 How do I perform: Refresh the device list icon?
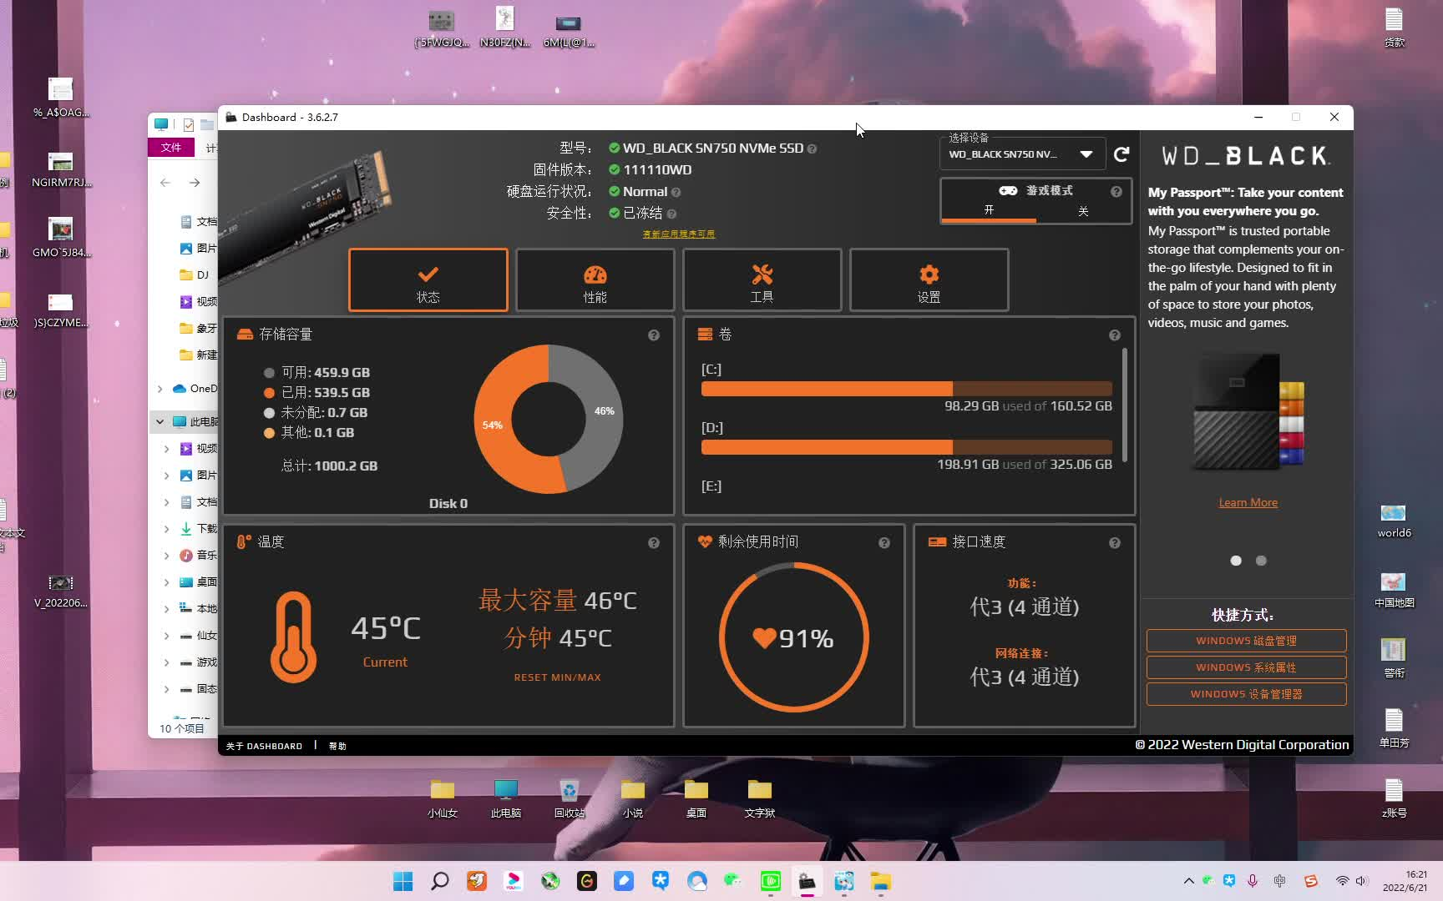coord(1121,154)
